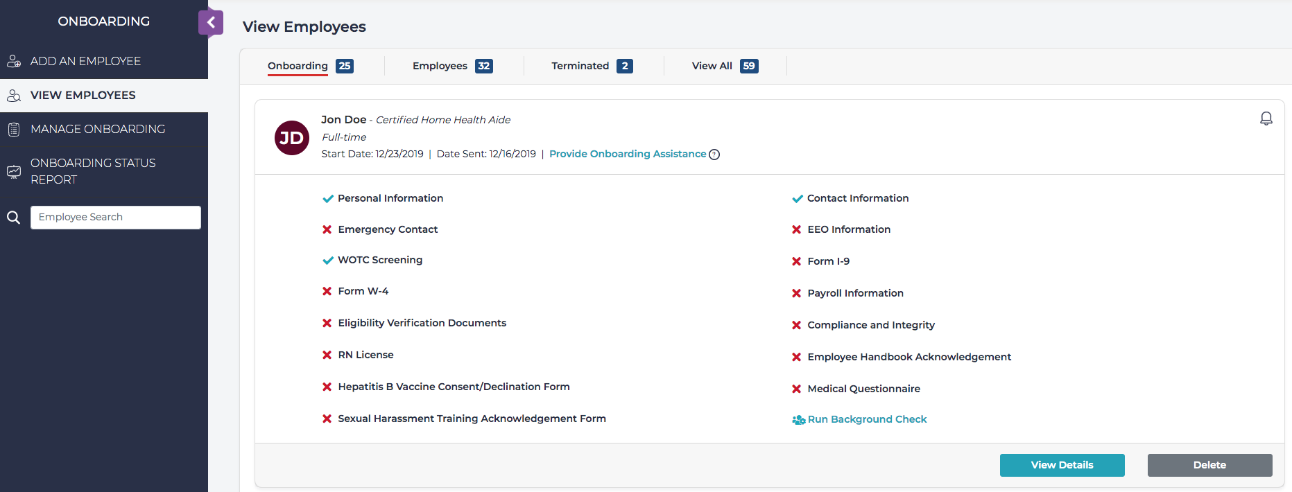The width and height of the screenshot is (1292, 492).
Task: Focus the Employee Search field
Action: [x=116, y=218]
